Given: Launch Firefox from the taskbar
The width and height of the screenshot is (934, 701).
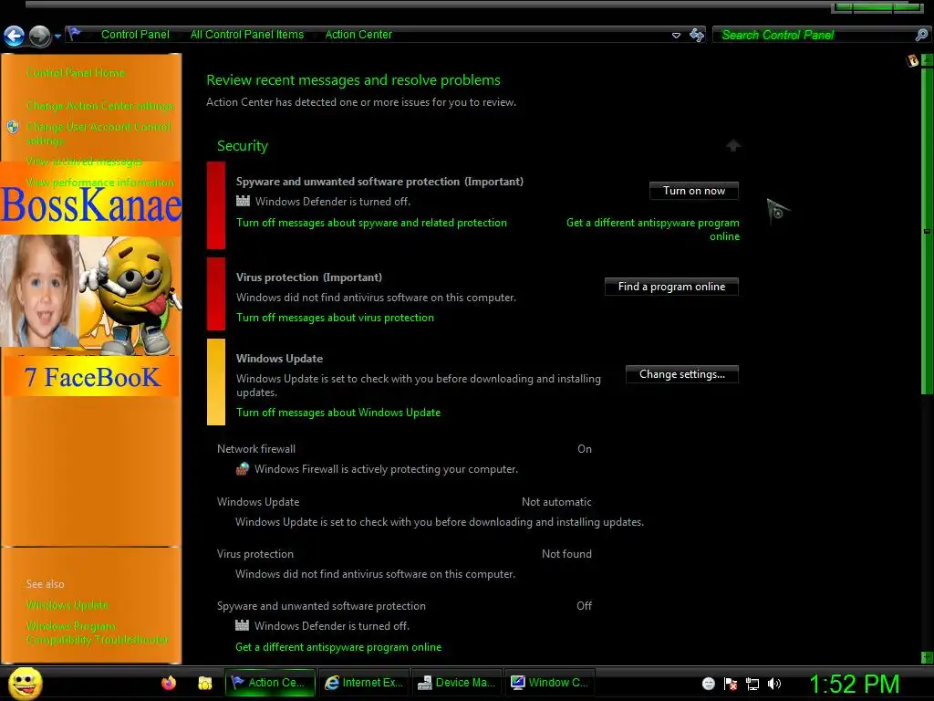Looking at the screenshot, I should pos(169,683).
